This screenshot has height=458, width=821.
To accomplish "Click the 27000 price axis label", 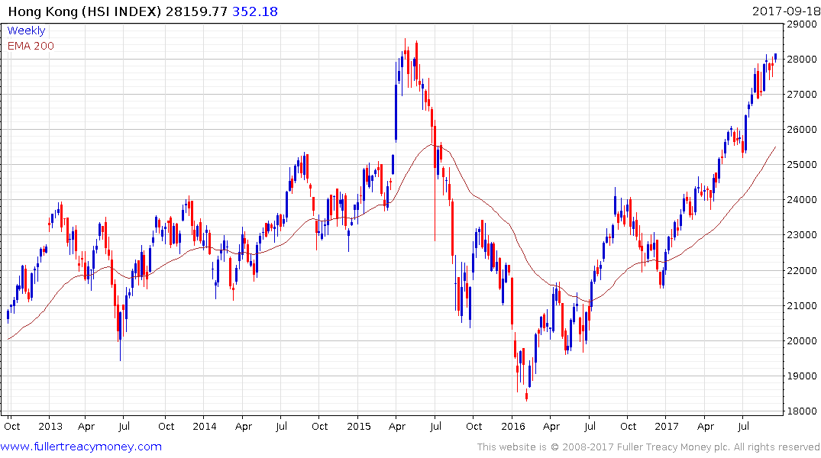I will [802, 94].
